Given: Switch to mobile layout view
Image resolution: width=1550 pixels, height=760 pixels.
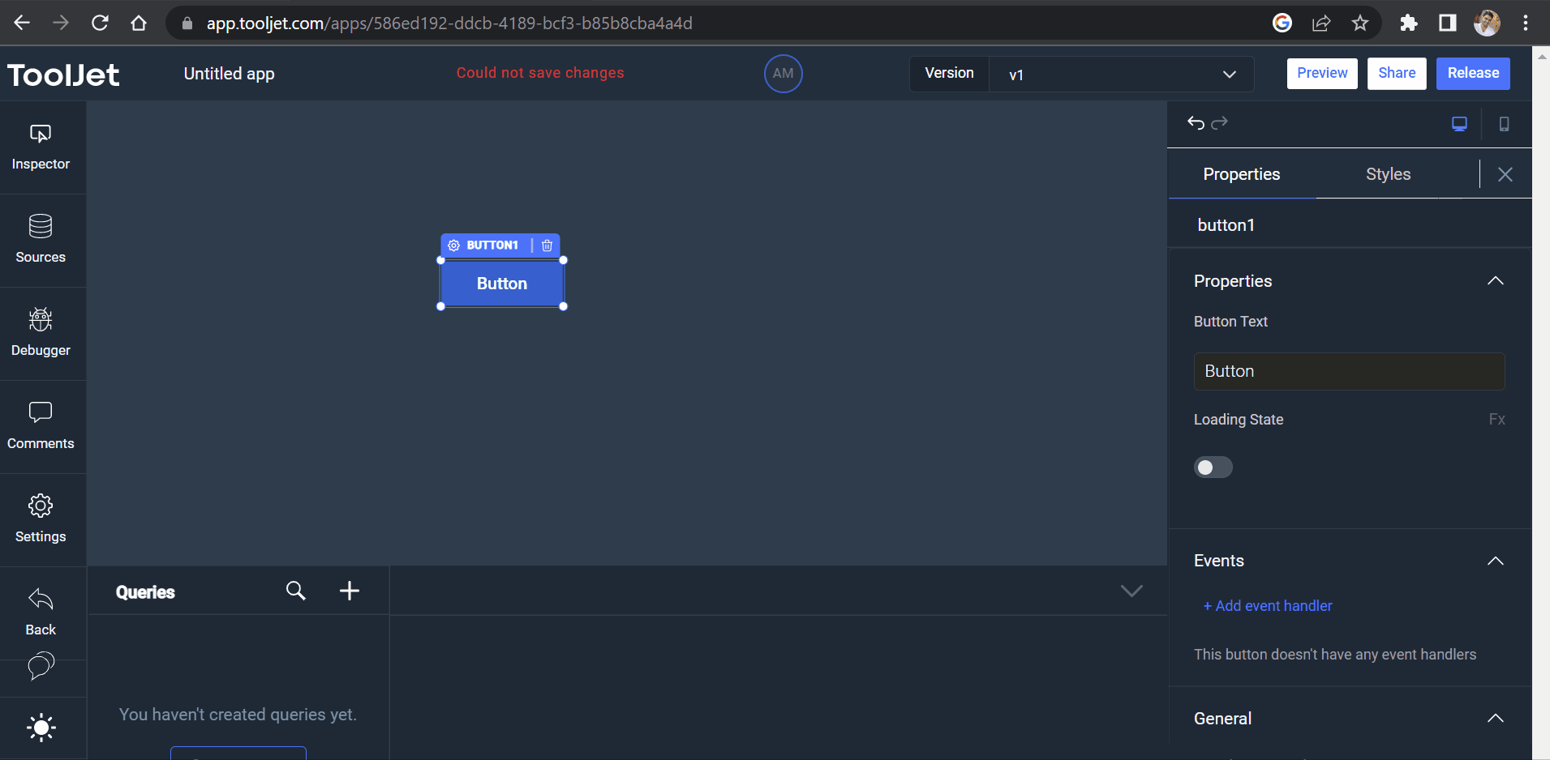Looking at the screenshot, I should click(1504, 124).
